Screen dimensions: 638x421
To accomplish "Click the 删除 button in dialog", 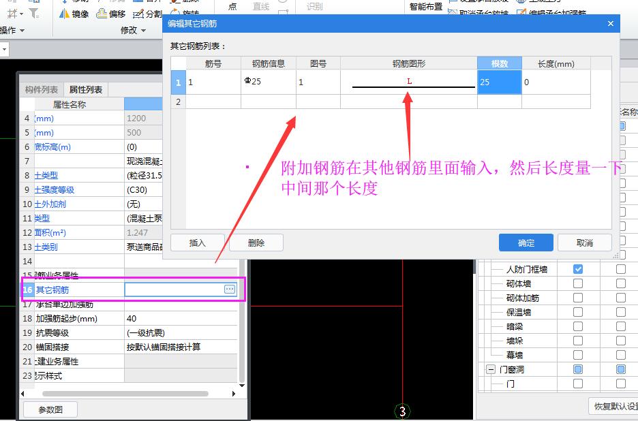I will pos(256,243).
